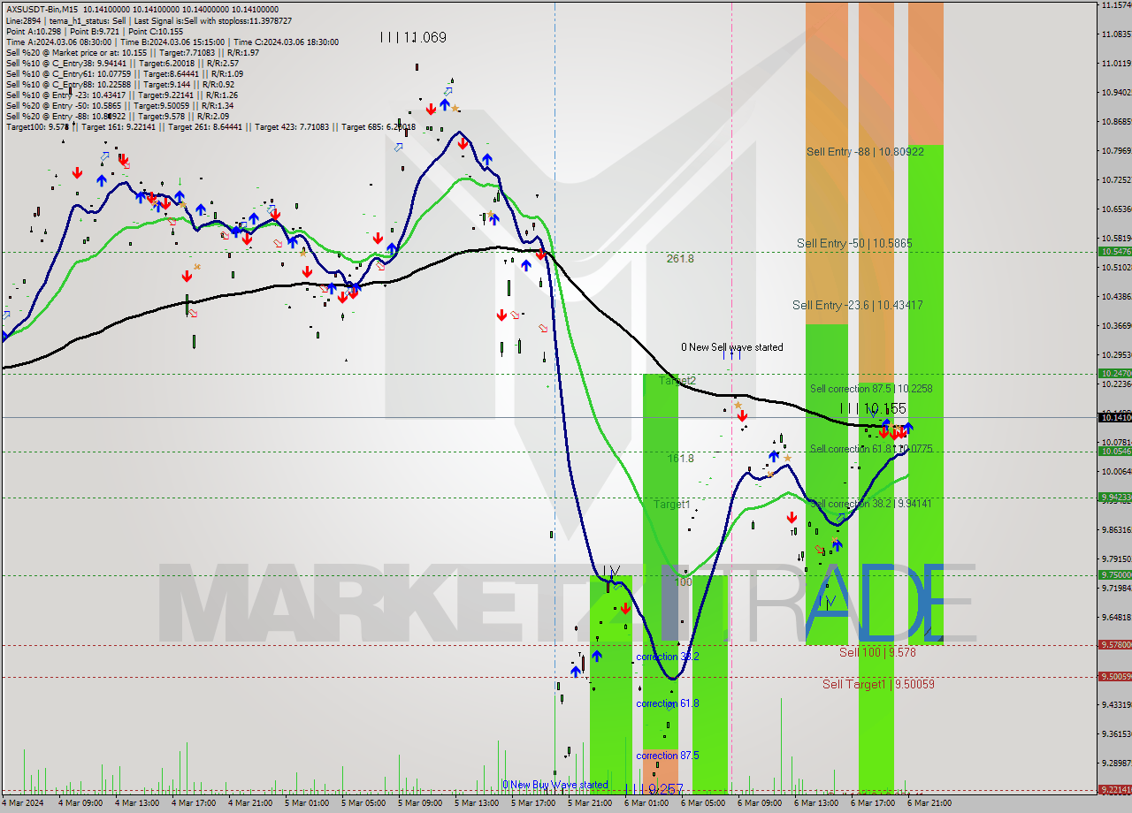Image resolution: width=1132 pixels, height=813 pixels.
Task: Click the IV wave marker below "Sell correction 38.2"
Action: 828,602
